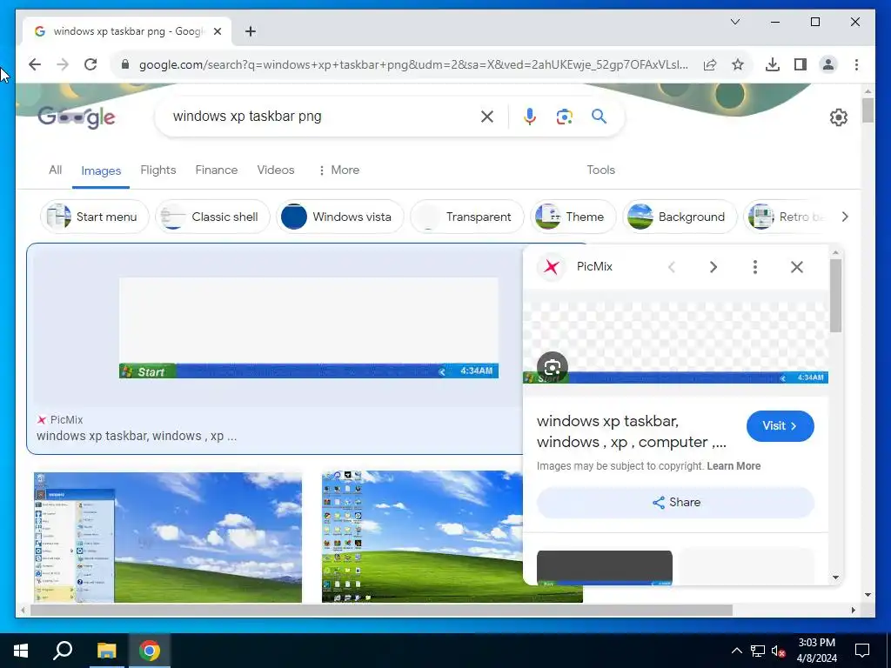View site information via the lock icon
This screenshot has width=891, height=668.
point(125,64)
